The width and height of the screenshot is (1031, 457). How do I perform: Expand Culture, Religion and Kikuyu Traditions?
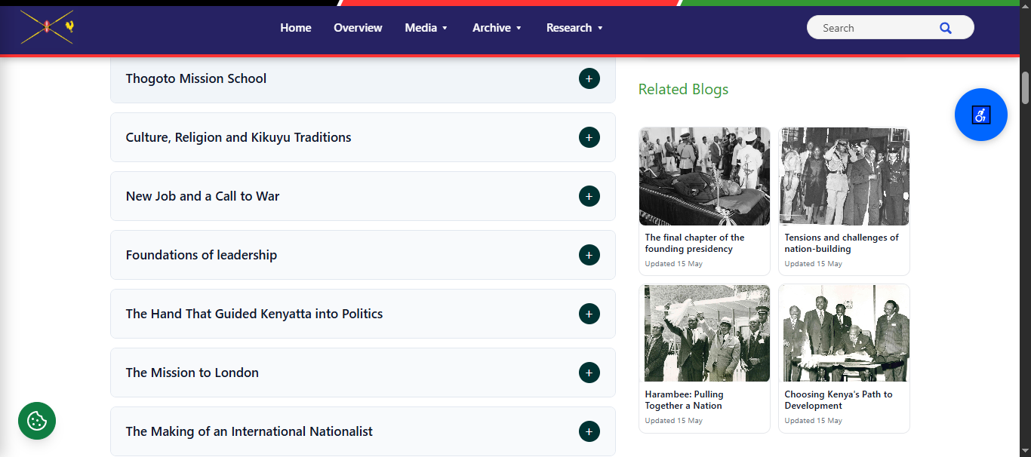(363, 137)
